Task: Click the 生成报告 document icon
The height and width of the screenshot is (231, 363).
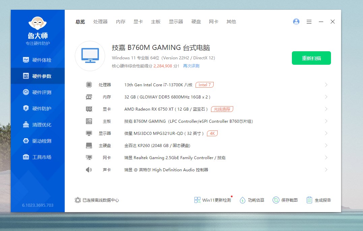Action: pos(309,200)
